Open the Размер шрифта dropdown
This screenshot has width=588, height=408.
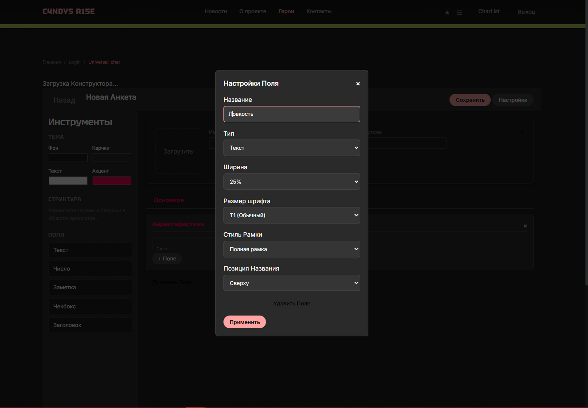[x=292, y=215]
